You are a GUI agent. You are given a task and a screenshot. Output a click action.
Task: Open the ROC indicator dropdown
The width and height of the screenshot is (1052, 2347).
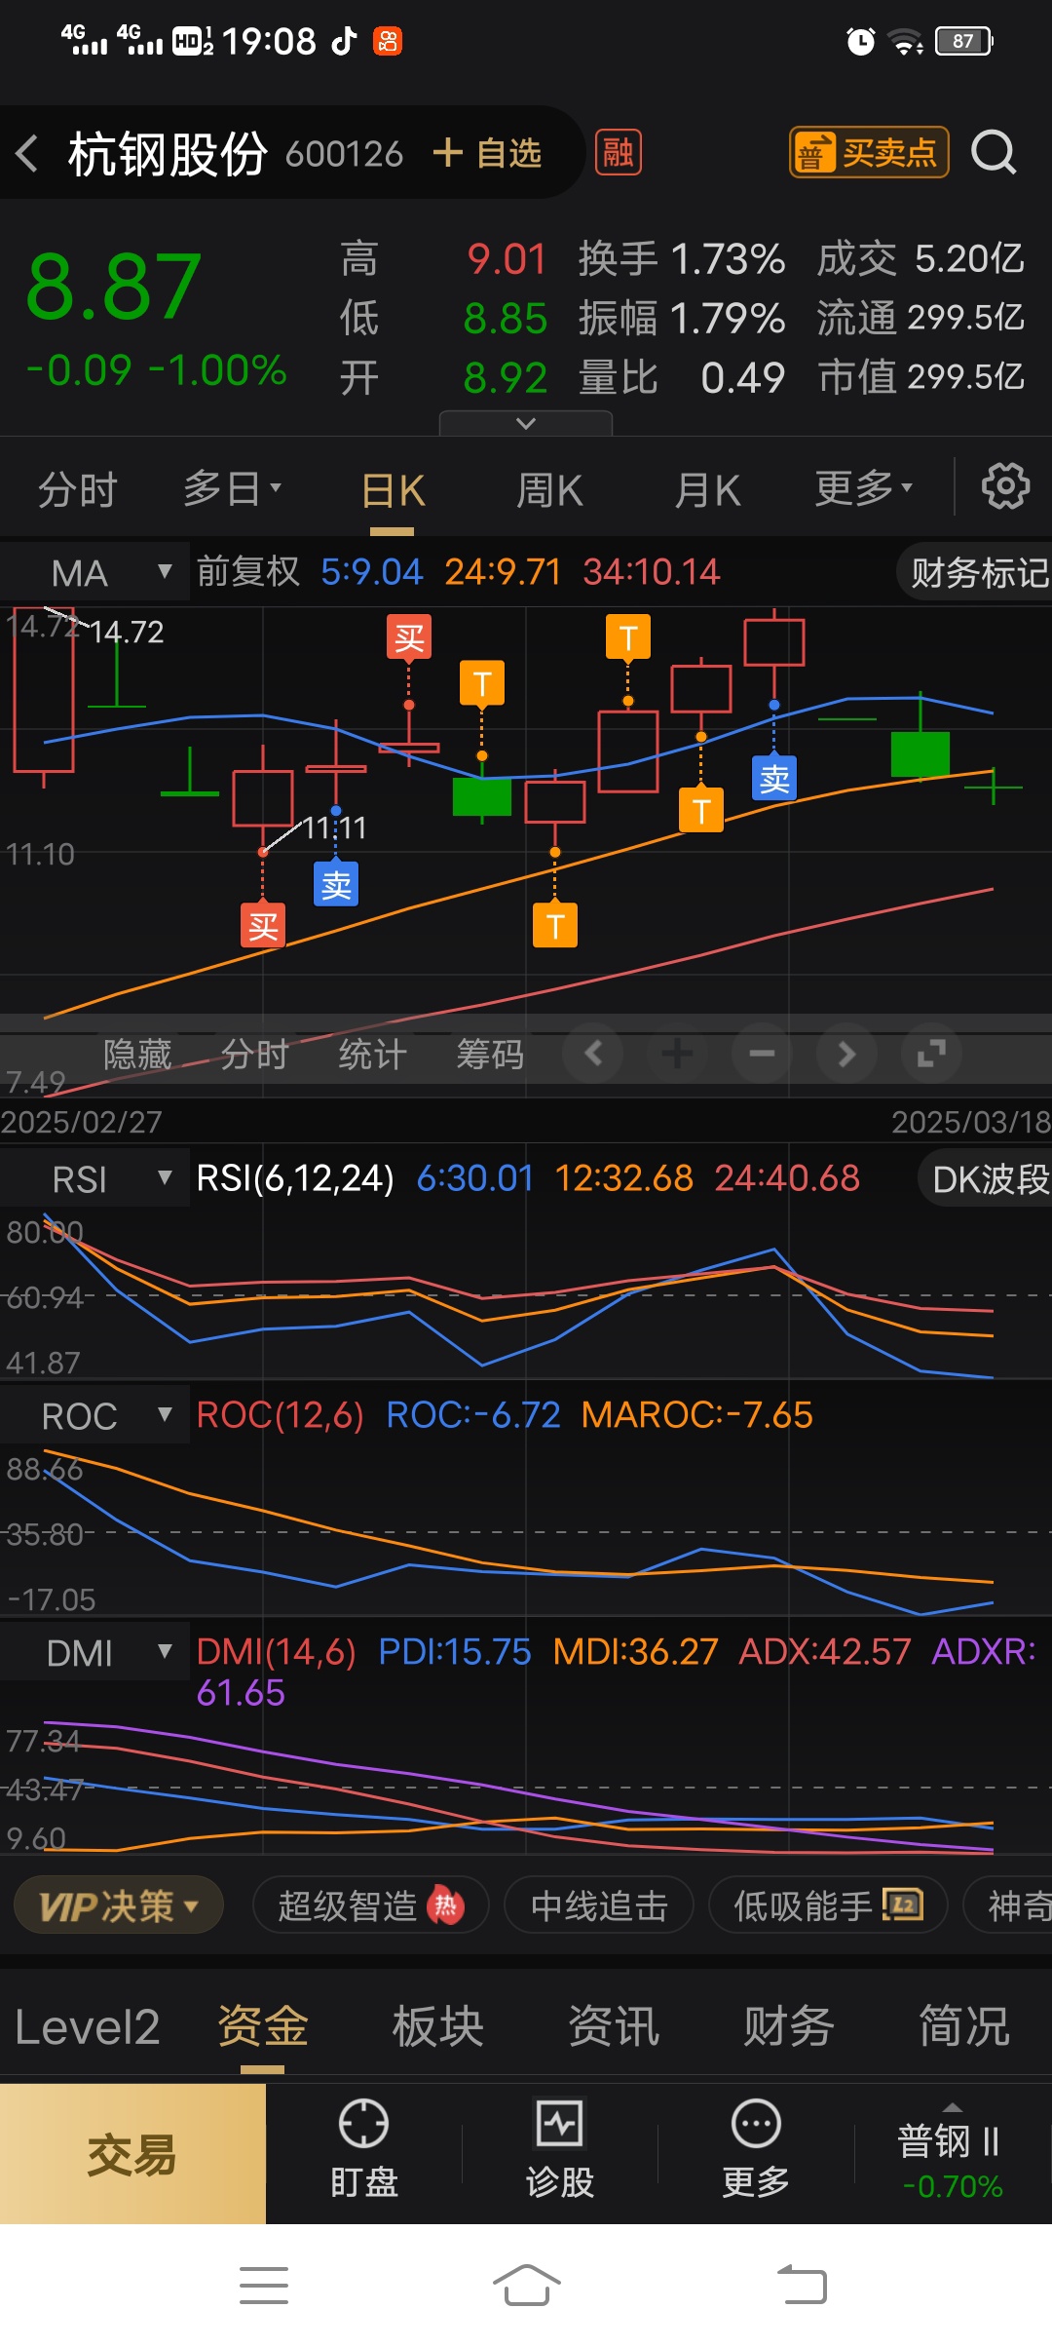[94, 1415]
